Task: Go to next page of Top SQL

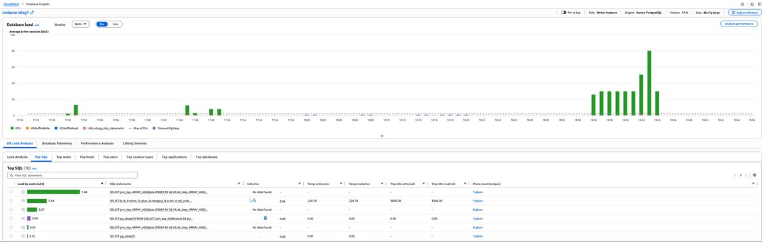Action: coord(746,175)
